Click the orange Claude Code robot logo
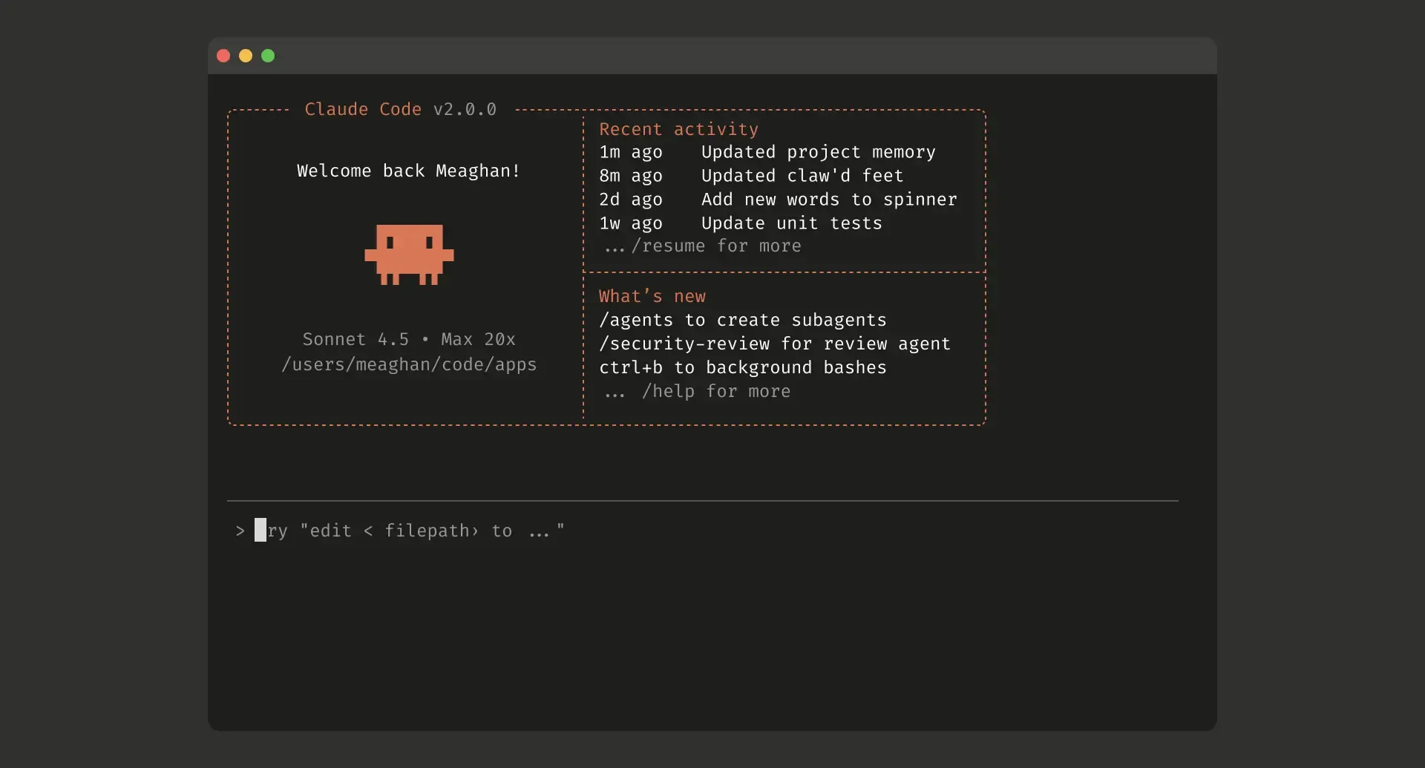 409,255
